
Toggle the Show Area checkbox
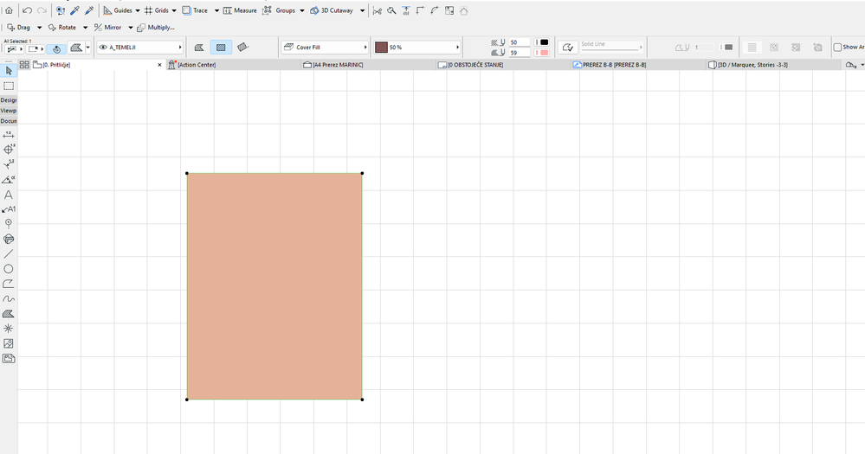(x=837, y=48)
